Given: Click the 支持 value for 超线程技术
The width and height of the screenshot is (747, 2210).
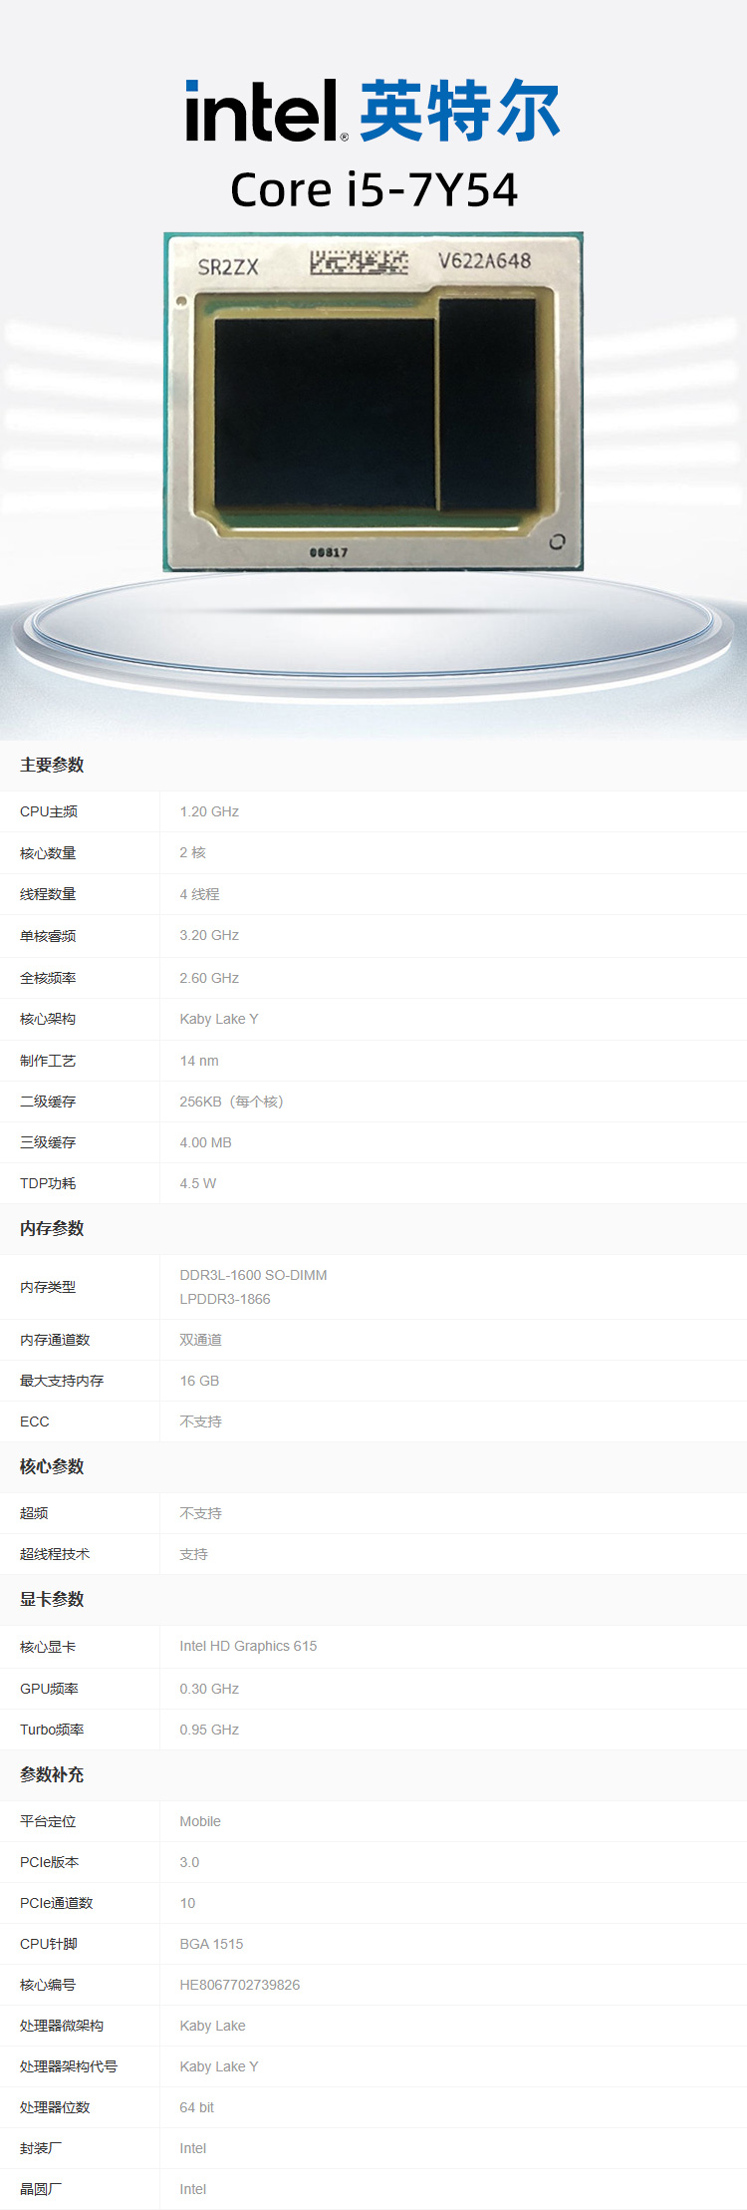Looking at the screenshot, I should 193,1554.
